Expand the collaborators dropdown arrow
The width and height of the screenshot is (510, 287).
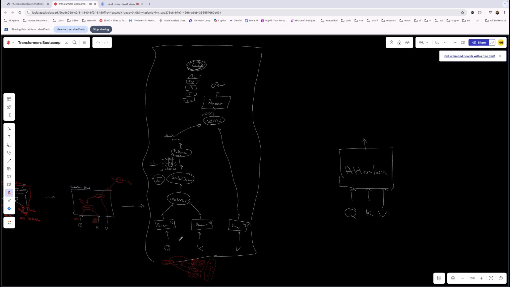click(427, 43)
